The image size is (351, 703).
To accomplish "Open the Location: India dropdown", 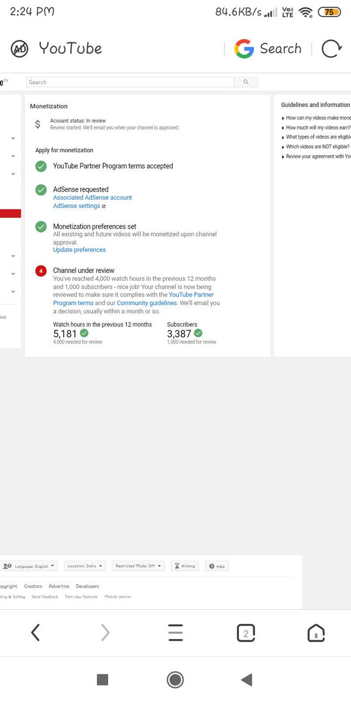I will tap(85, 566).
